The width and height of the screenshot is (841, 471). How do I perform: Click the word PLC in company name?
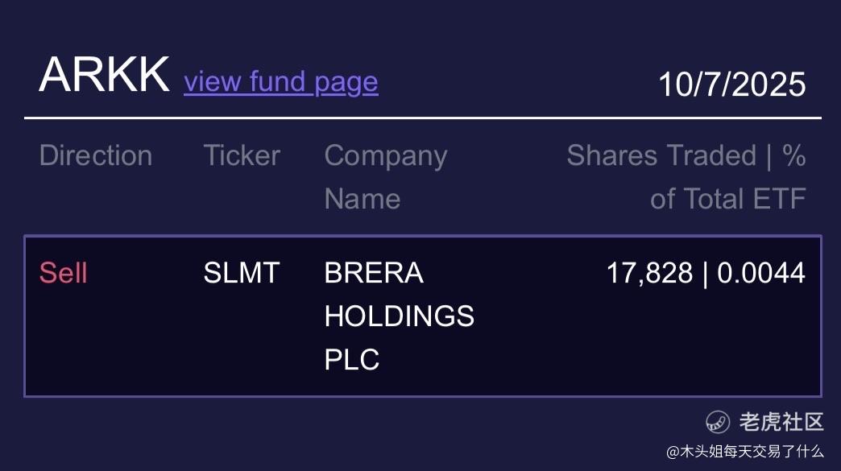(x=351, y=360)
